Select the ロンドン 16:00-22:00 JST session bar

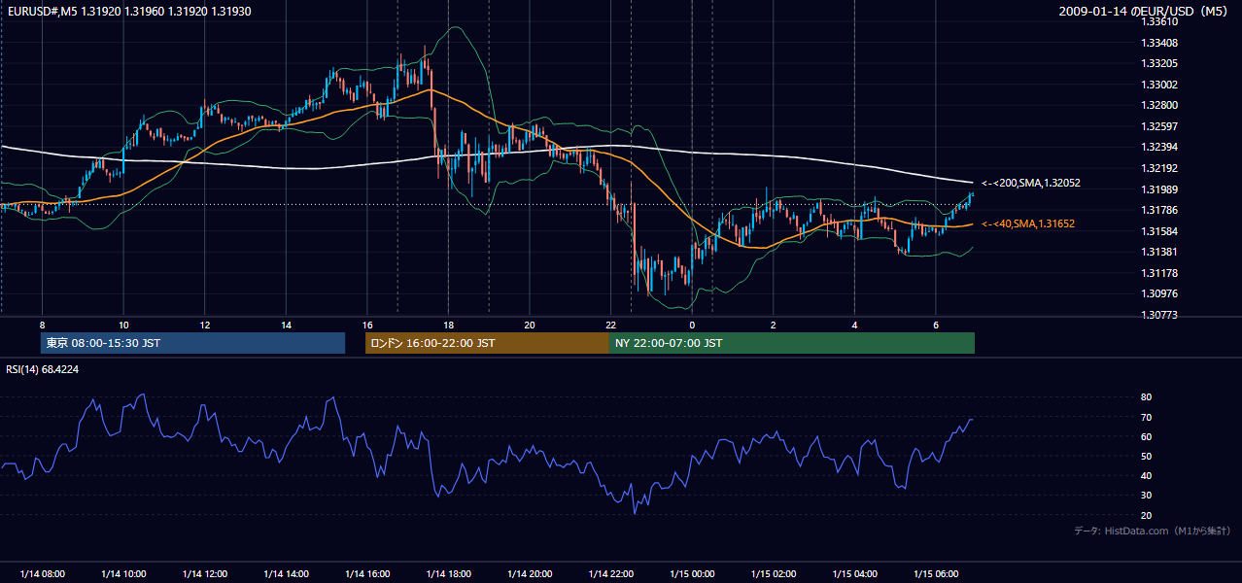tap(487, 343)
